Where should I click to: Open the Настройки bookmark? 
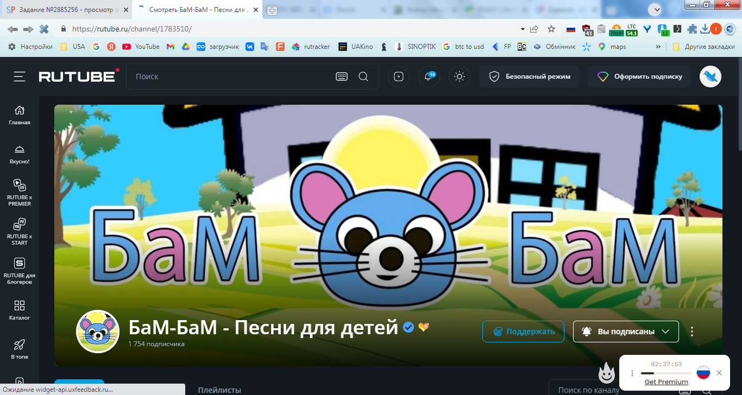(x=30, y=47)
